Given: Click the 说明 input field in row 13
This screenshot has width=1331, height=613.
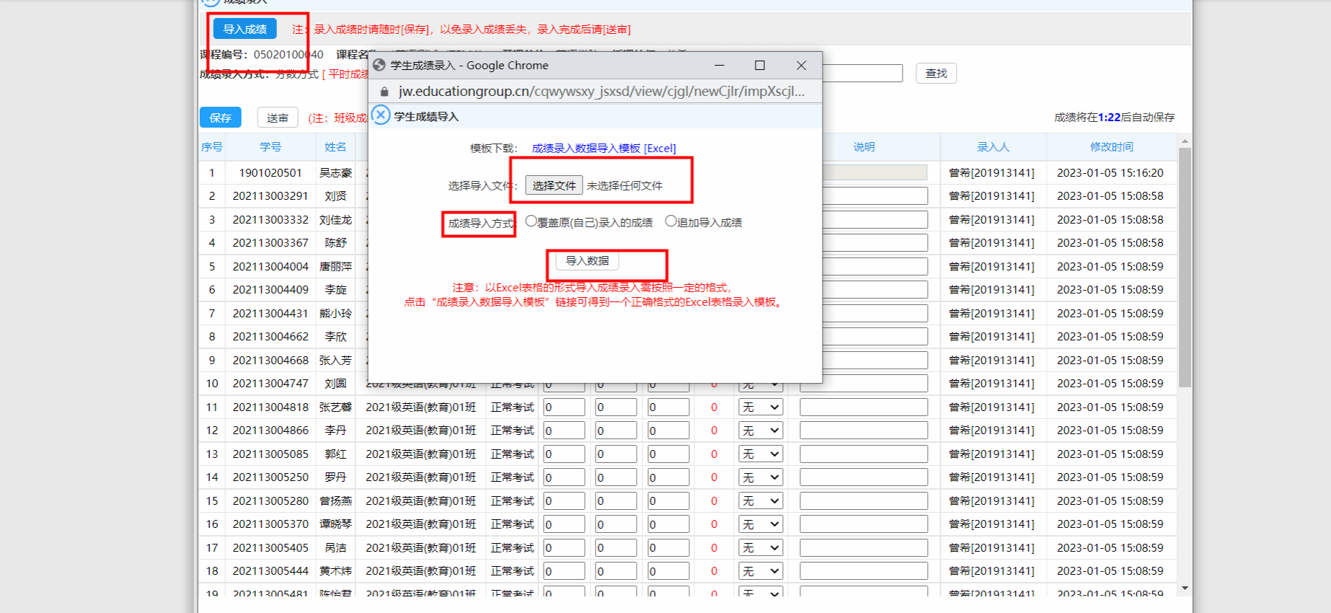Looking at the screenshot, I should click(863, 454).
